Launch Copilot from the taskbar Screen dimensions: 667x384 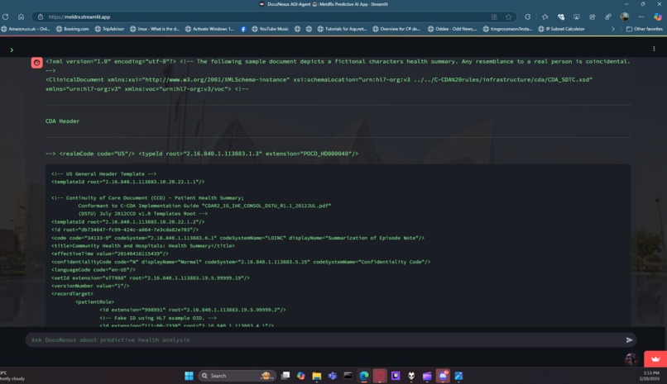[x=300, y=376]
